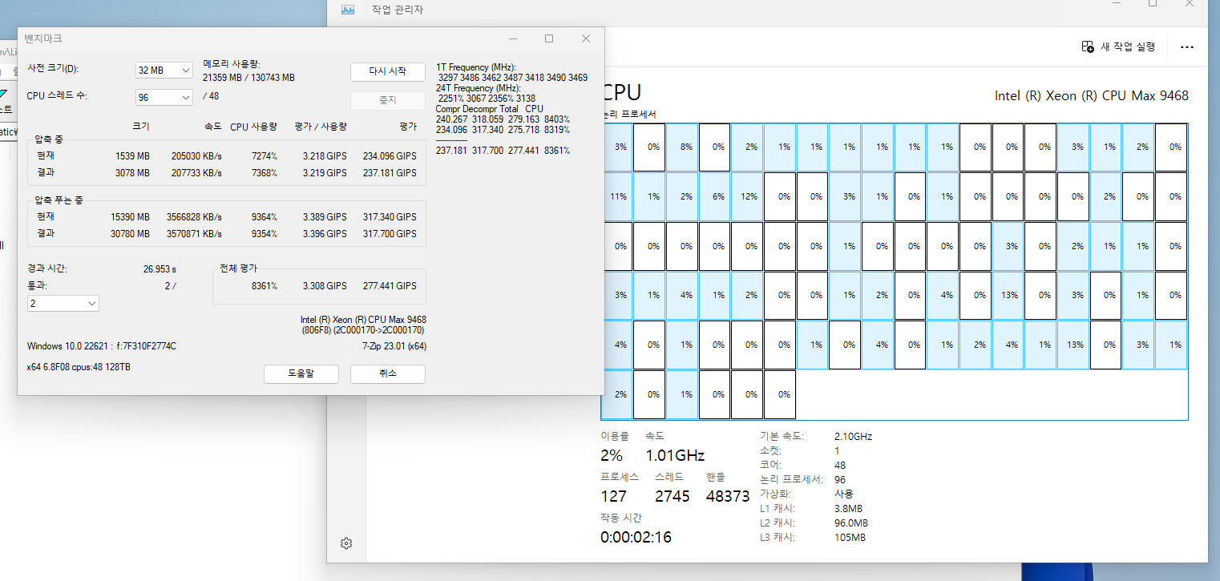Open 도움말 help in the benchmark dialog

coord(301,374)
